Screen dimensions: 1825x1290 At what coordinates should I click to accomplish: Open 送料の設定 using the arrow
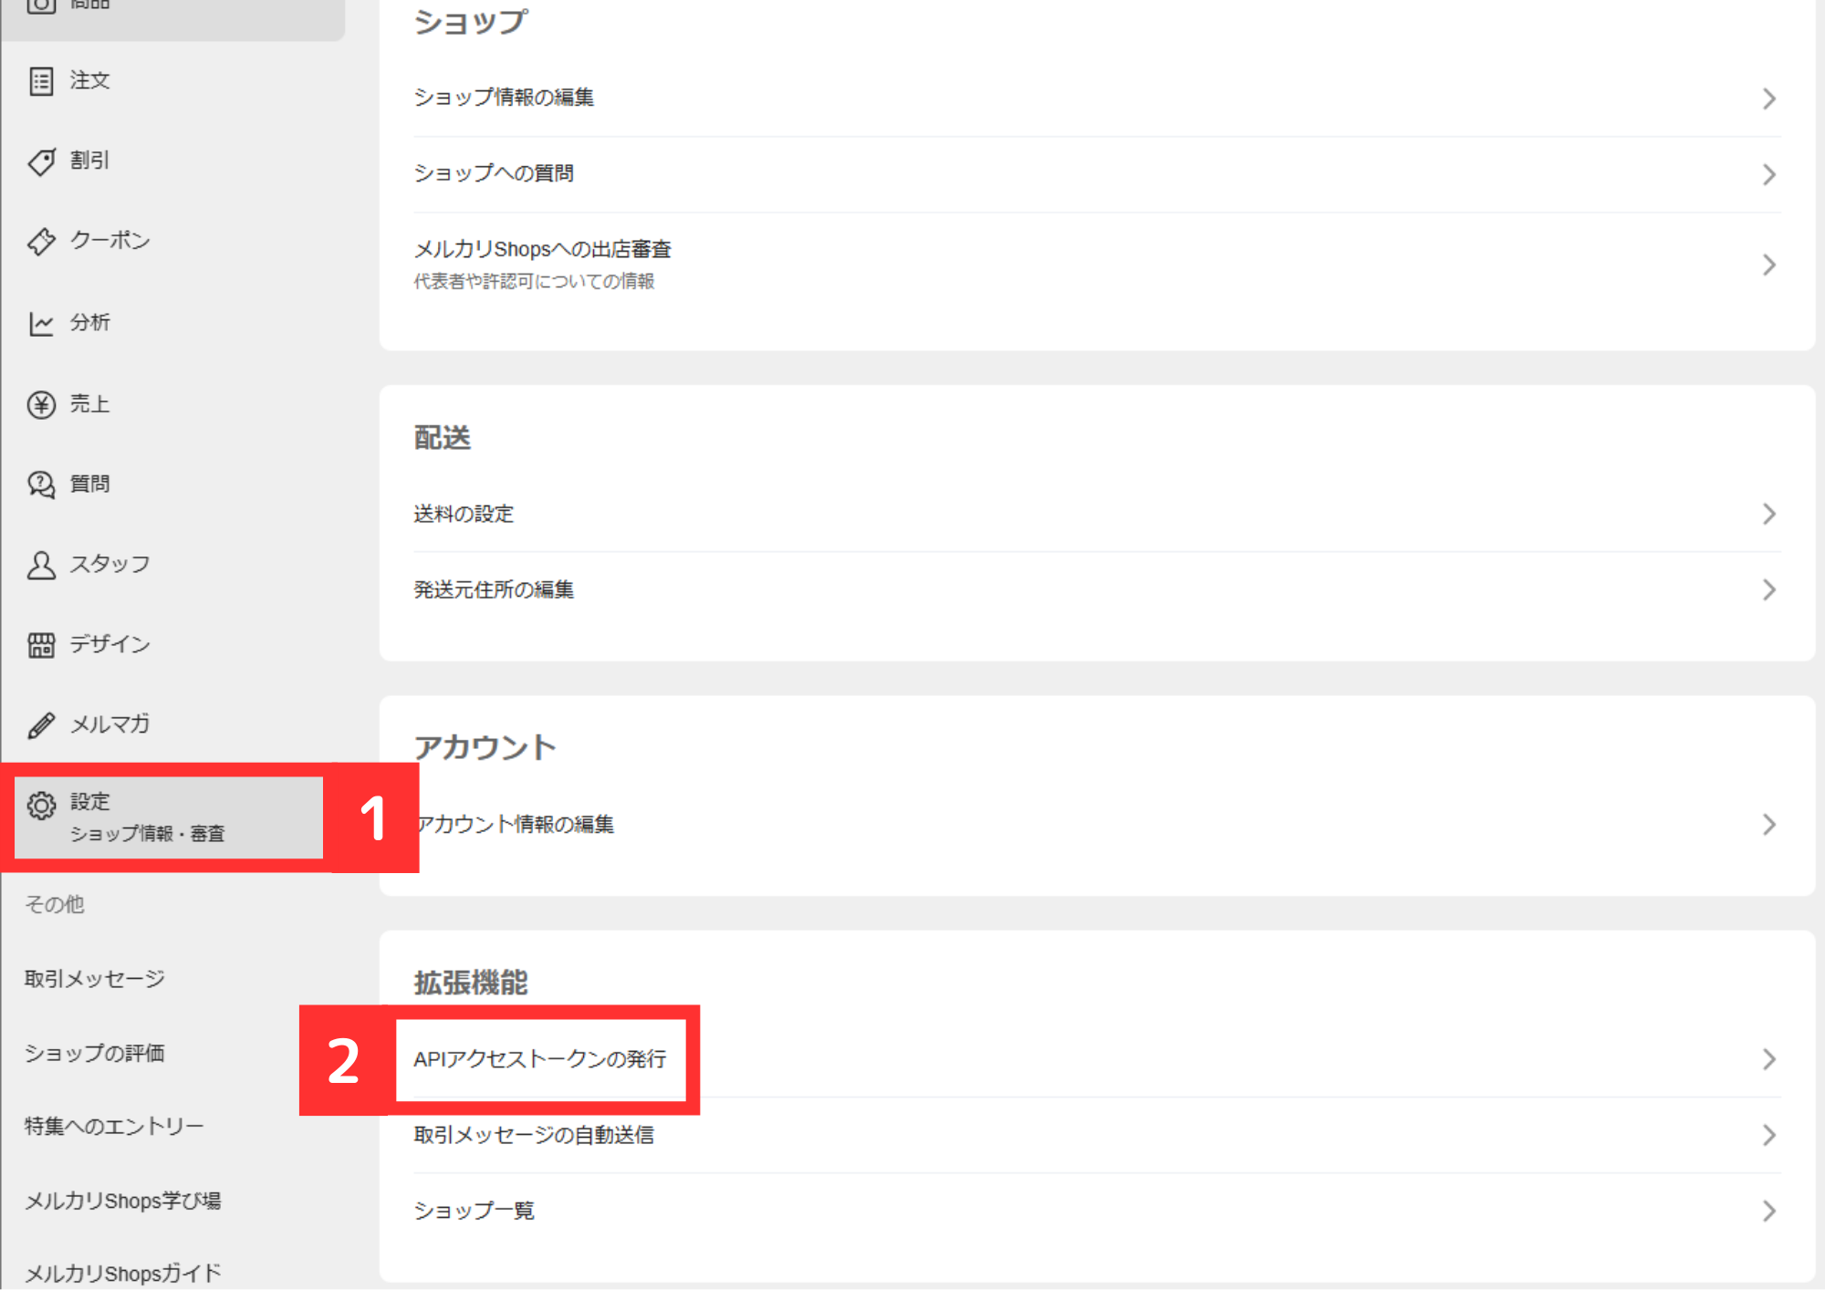pos(1768,514)
